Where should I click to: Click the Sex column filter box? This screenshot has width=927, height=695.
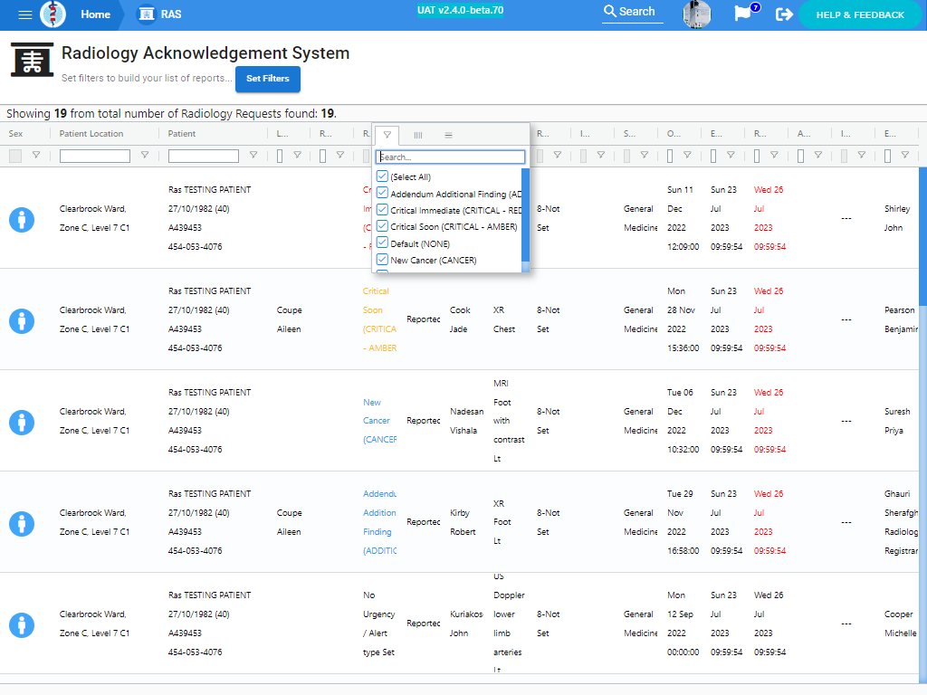click(15, 156)
